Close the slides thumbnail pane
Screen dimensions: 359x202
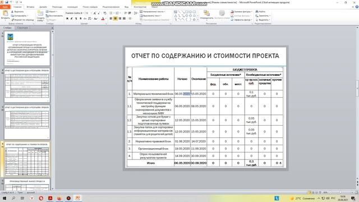click(x=52, y=27)
